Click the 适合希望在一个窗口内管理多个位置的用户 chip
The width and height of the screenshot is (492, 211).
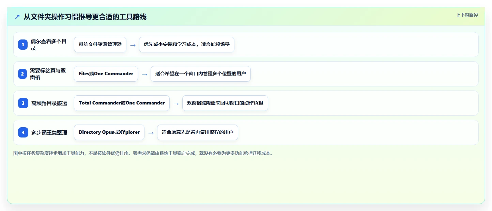[x=201, y=74]
